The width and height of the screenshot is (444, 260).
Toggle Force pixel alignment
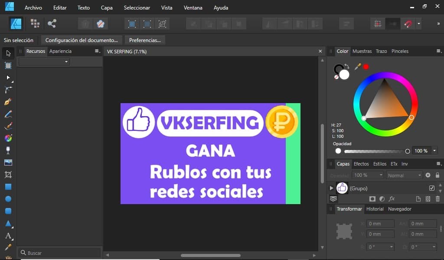378,24
